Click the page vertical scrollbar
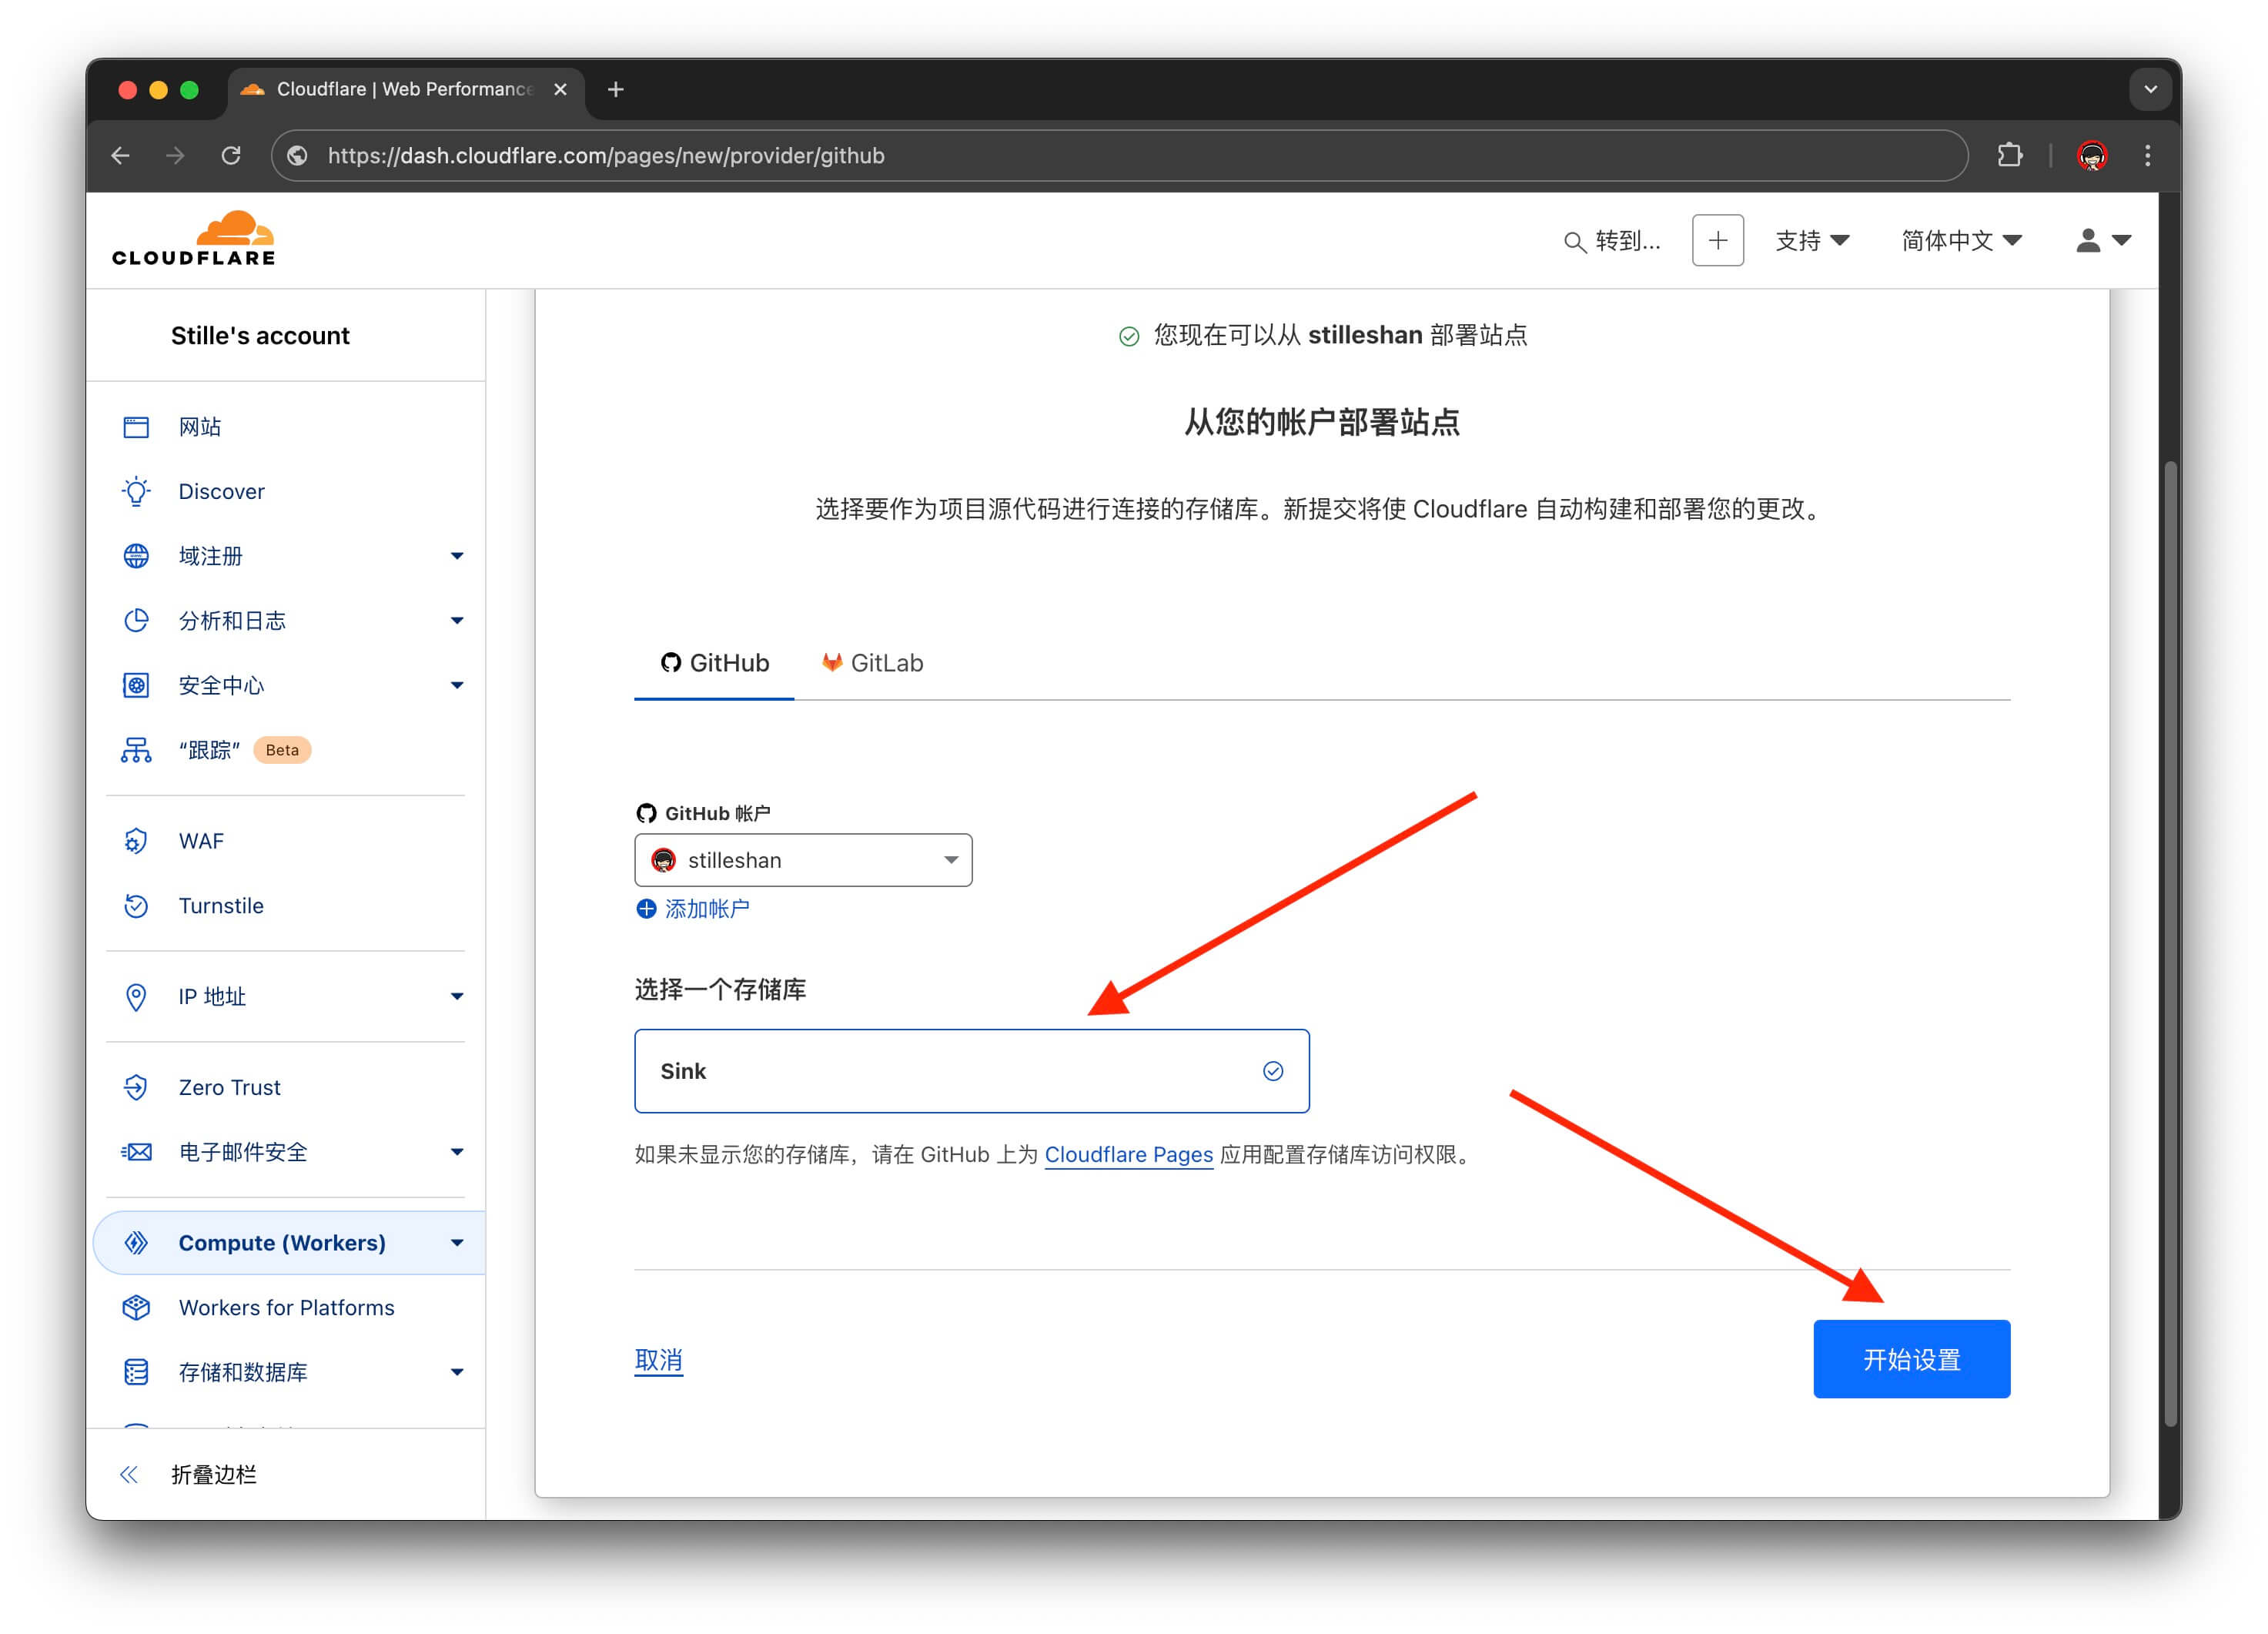The height and width of the screenshot is (1634, 2268). (x=2171, y=943)
